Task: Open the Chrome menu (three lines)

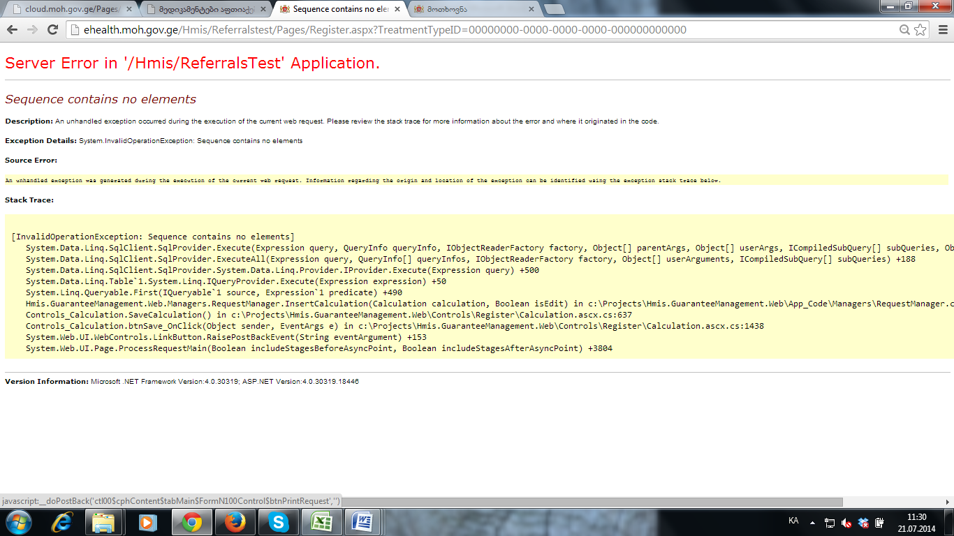Action: coord(942,30)
